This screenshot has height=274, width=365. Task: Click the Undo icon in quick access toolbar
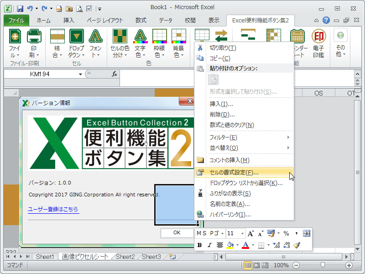(x=30, y=9)
